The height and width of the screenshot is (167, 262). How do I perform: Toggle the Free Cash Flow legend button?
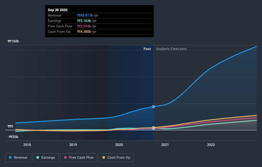(79, 158)
